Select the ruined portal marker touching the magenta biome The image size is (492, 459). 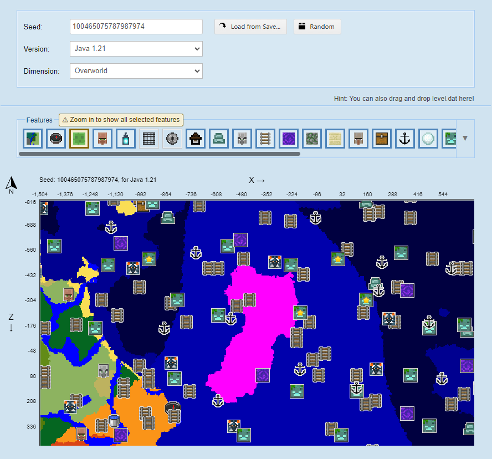(x=263, y=375)
